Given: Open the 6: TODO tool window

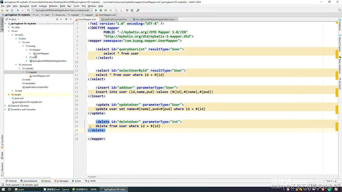Looking at the screenshot, I should (x=91, y=181).
